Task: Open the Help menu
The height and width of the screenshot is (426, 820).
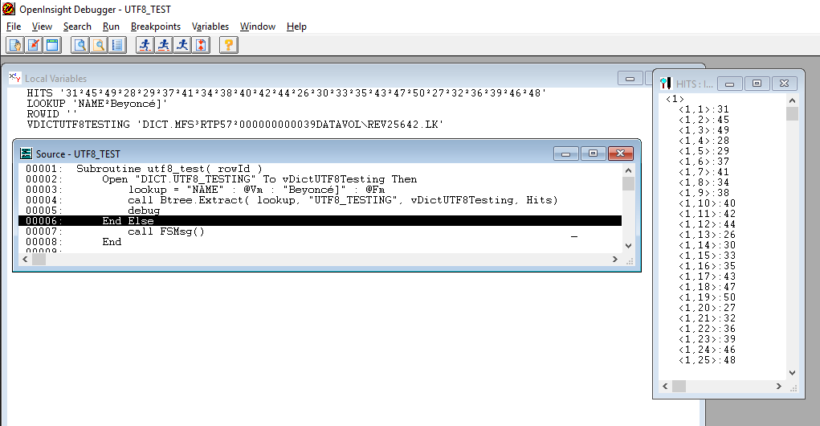Action: click(x=296, y=27)
